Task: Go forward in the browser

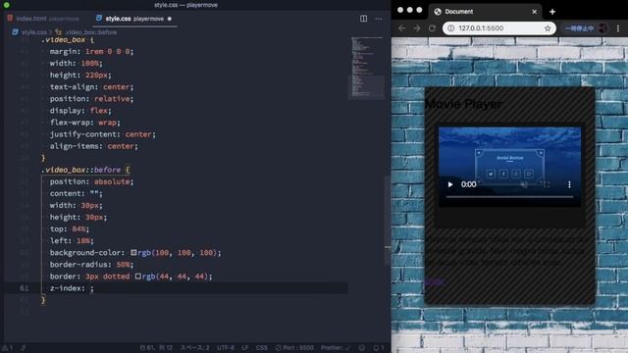Action: pos(417,28)
